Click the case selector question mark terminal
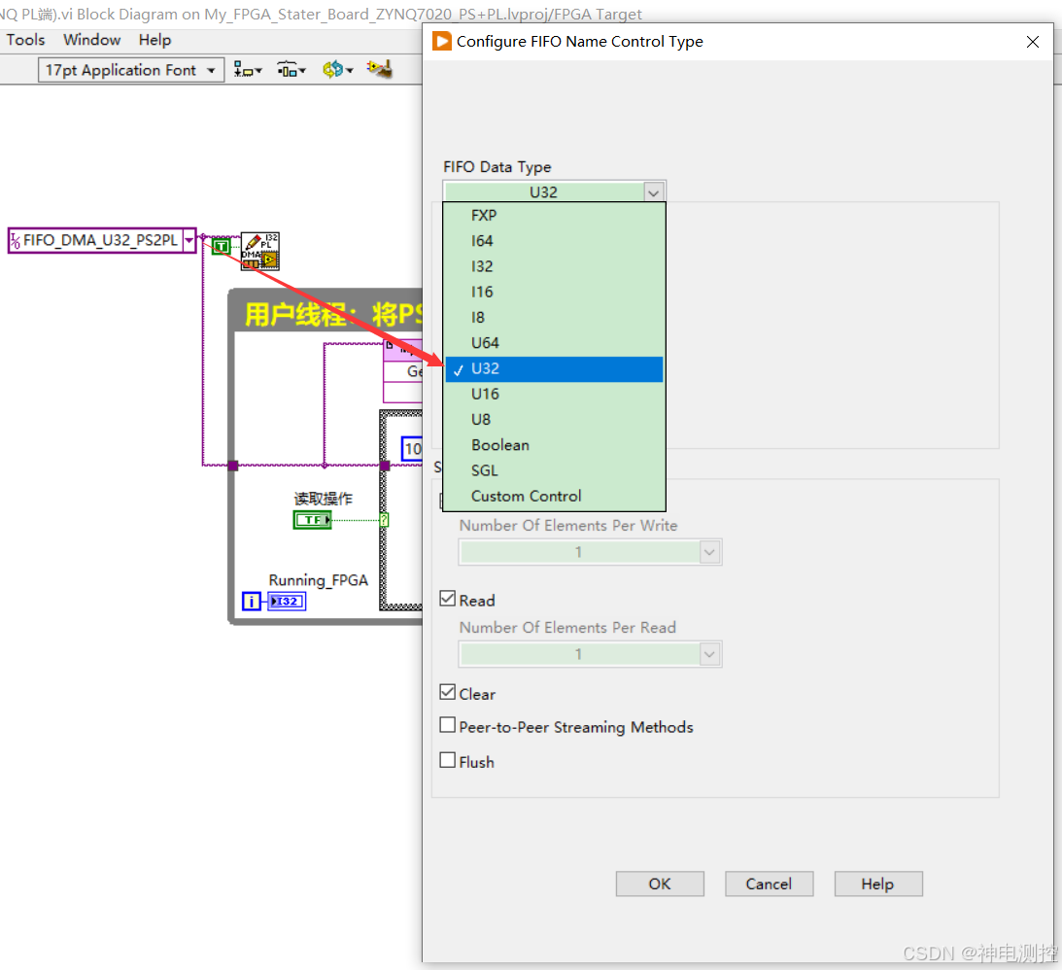Viewport: 1062px width, 970px height. 384,520
